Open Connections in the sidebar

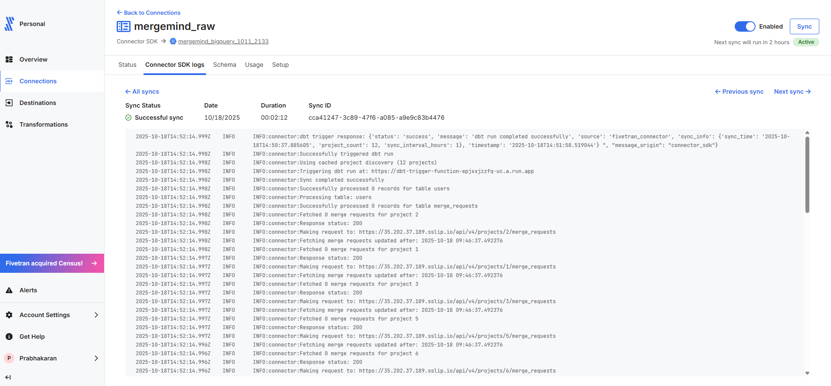(x=38, y=81)
